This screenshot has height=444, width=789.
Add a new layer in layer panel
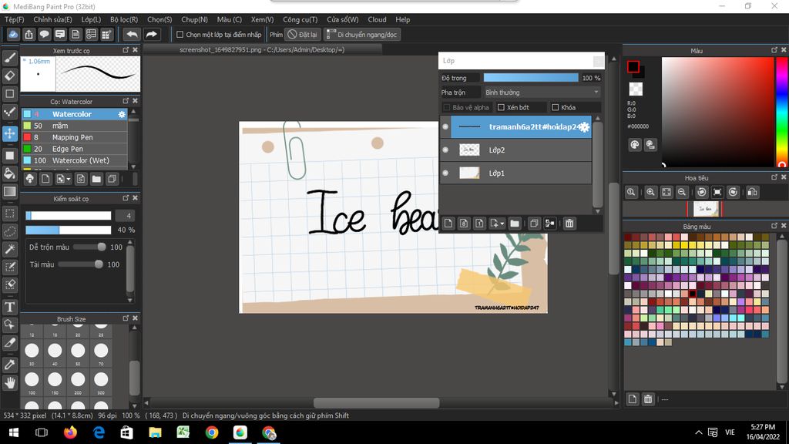tap(448, 224)
